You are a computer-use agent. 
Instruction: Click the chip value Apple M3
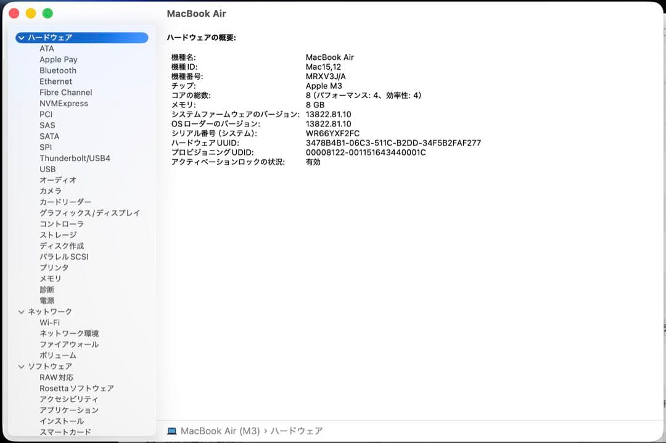click(324, 86)
